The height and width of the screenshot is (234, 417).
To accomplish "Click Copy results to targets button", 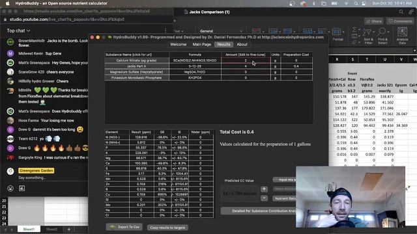I will (167, 227).
